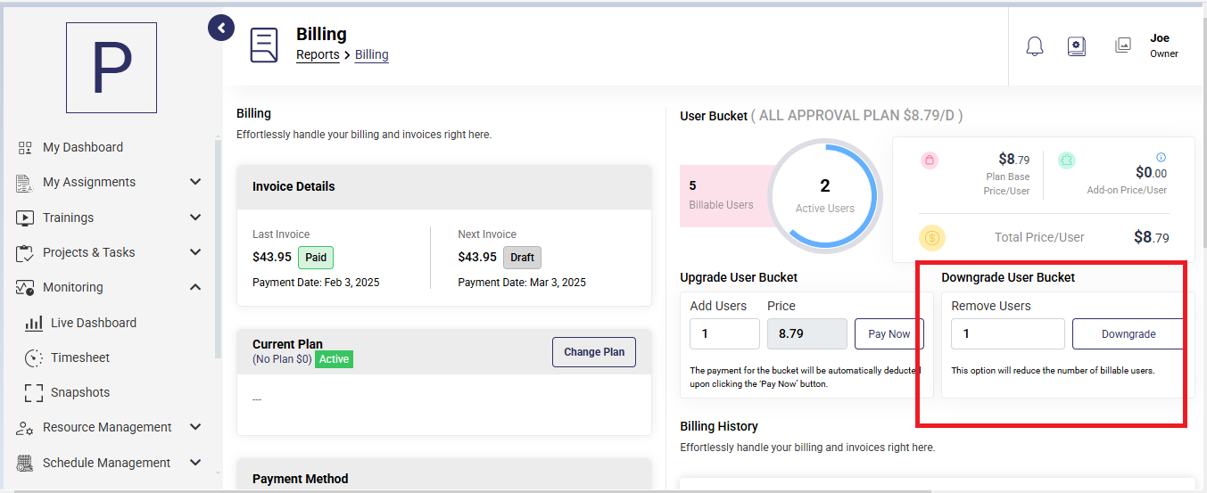This screenshot has height=493, width=1207.
Task: Click the Change Plan button
Action: pyautogui.click(x=594, y=352)
